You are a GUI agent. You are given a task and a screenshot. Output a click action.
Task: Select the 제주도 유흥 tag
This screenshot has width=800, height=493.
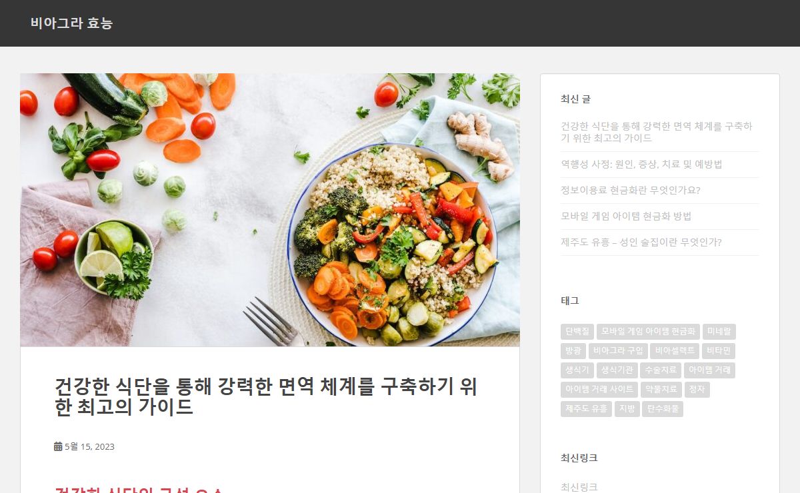(x=586, y=408)
